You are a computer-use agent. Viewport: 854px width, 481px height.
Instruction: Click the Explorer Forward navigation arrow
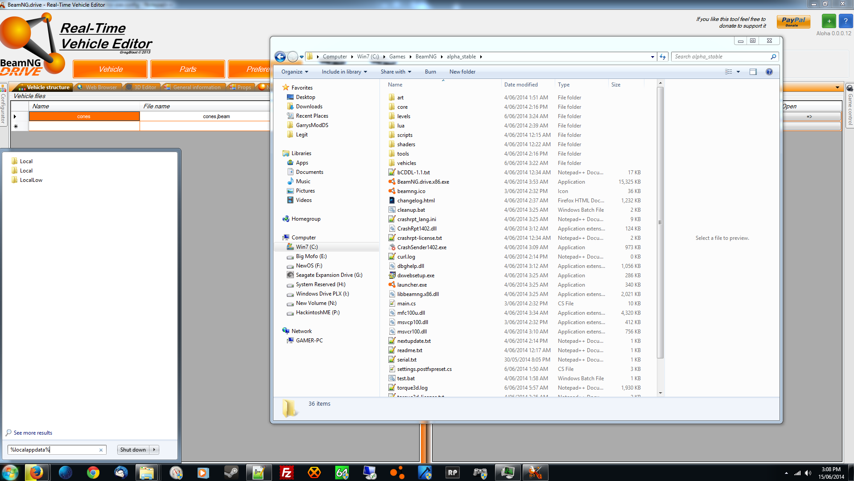tap(293, 57)
